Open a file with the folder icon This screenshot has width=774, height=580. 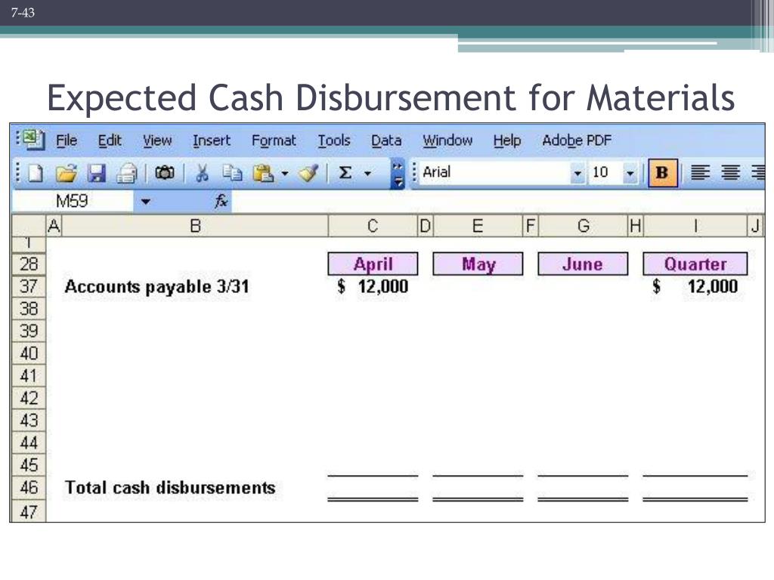(67, 173)
